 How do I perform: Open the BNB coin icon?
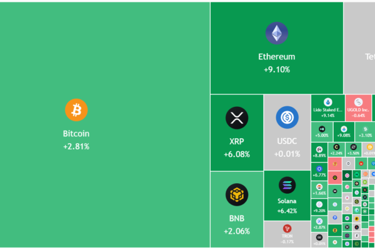[237, 194]
